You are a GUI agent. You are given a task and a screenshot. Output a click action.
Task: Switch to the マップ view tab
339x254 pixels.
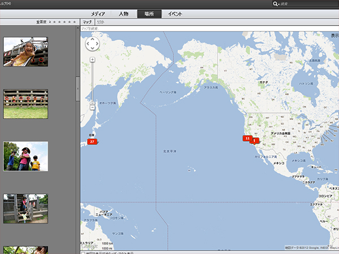pyautogui.click(x=87, y=22)
